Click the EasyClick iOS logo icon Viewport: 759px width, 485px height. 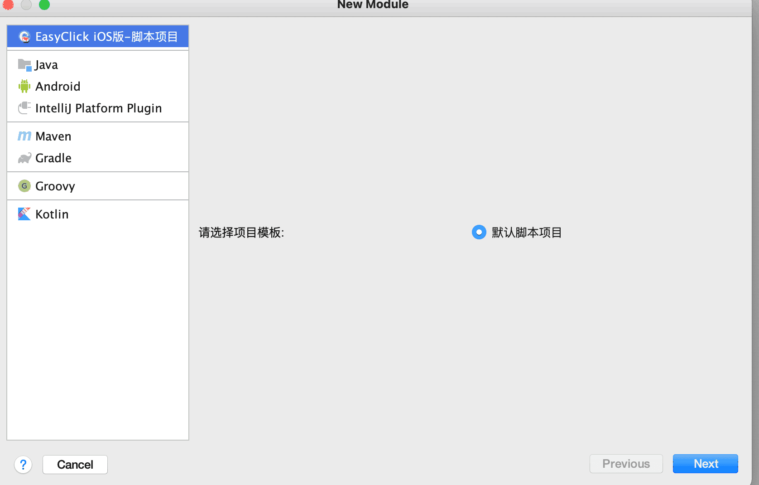point(24,37)
